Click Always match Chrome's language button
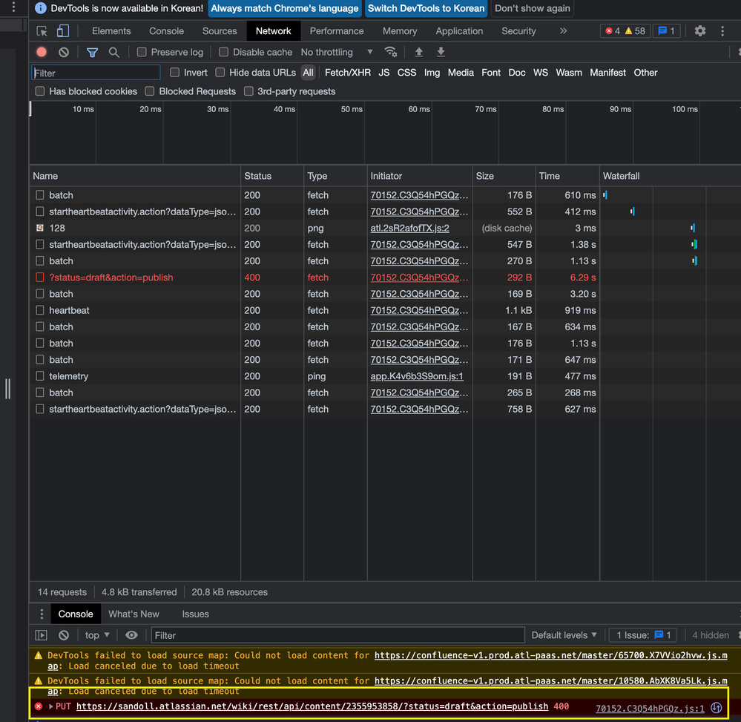 pyautogui.click(x=285, y=8)
